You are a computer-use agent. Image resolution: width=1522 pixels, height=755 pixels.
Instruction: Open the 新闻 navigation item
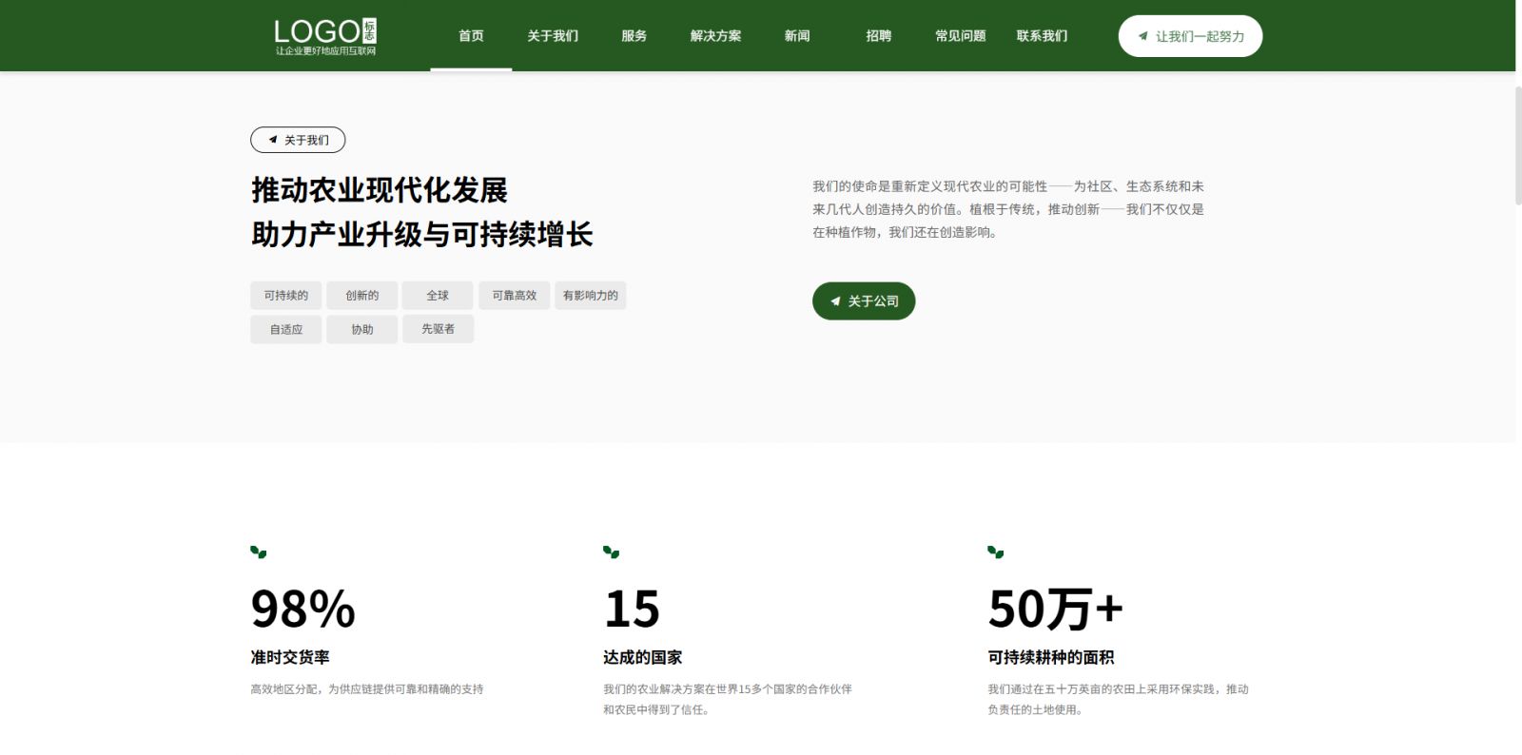[797, 36]
